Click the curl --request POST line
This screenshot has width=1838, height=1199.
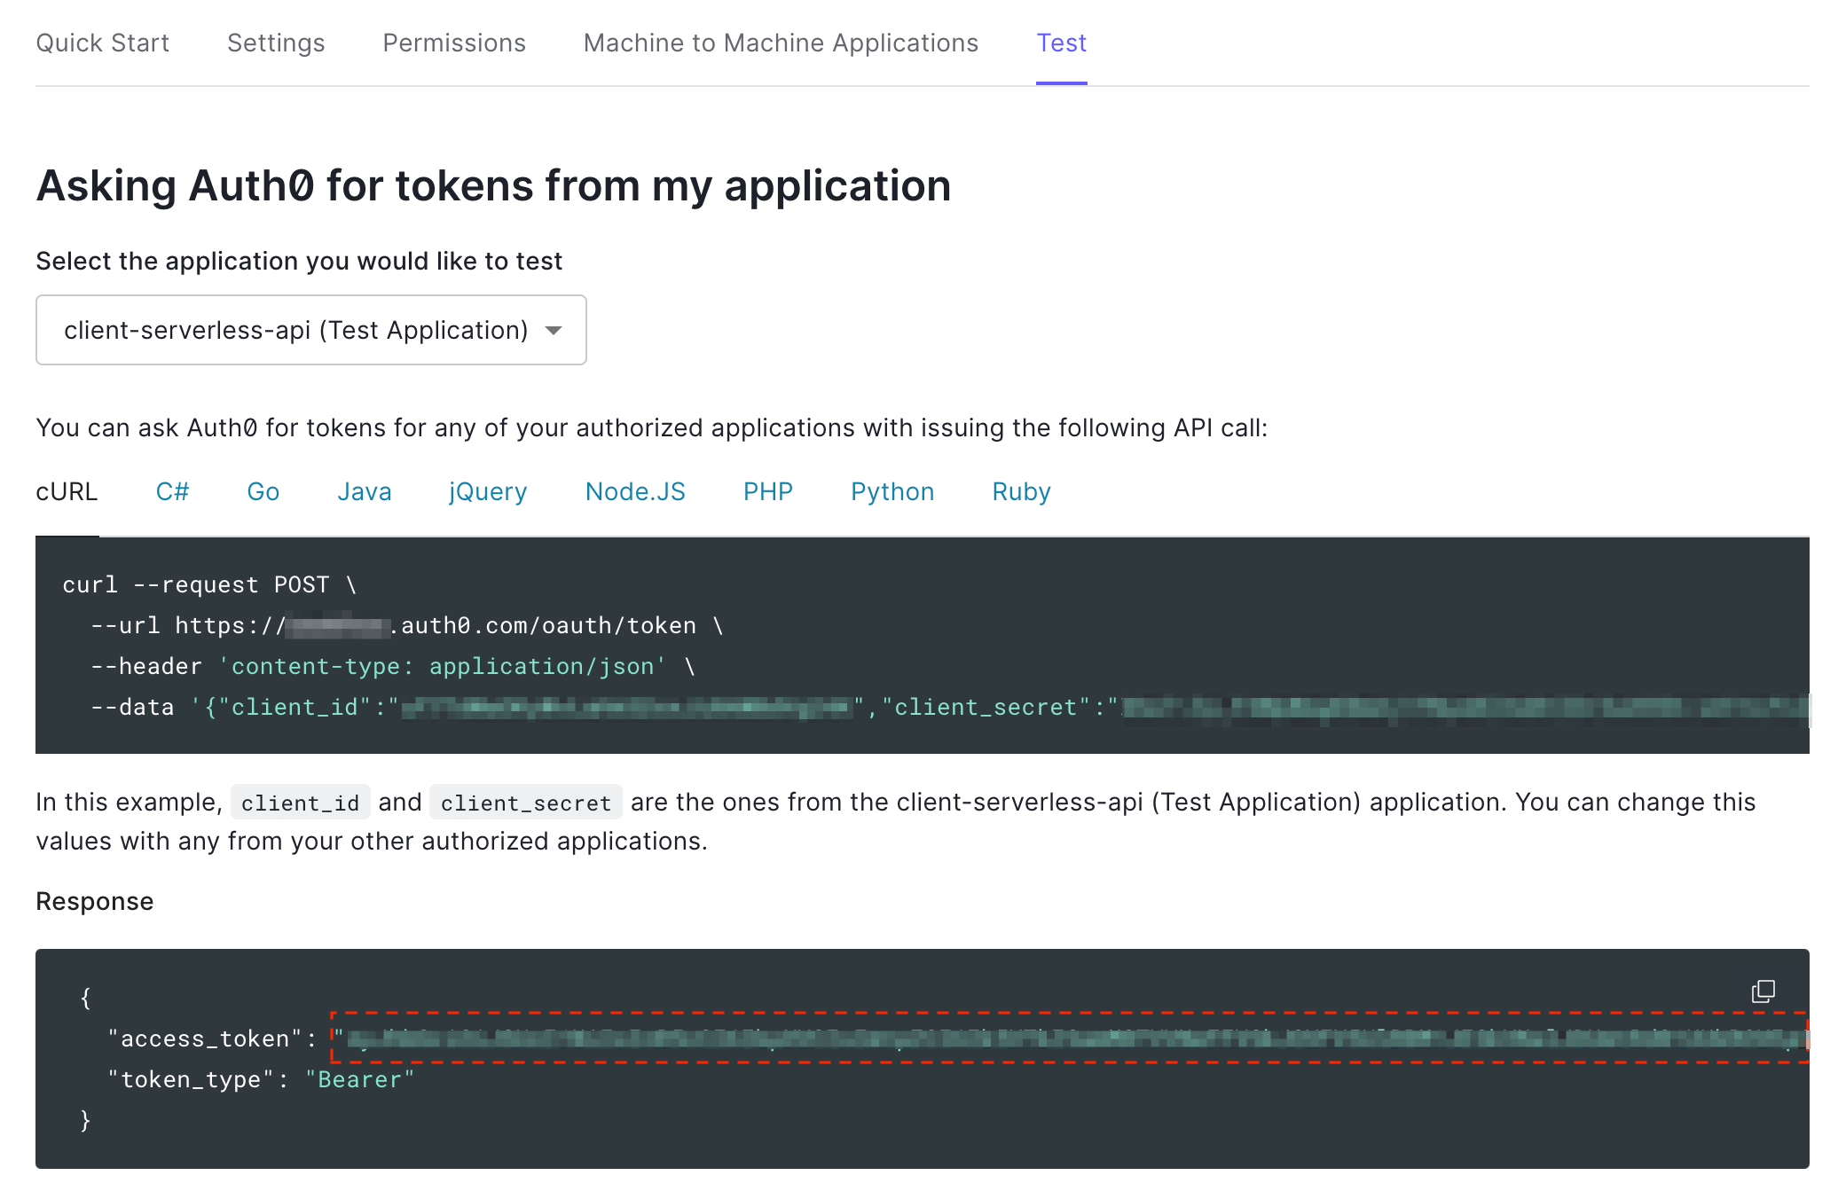point(209,585)
